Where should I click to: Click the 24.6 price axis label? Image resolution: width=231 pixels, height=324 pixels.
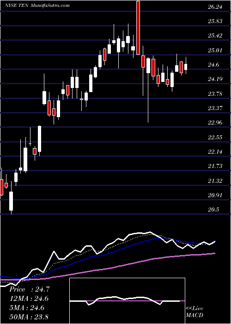pyautogui.click(x=213, y=65)
